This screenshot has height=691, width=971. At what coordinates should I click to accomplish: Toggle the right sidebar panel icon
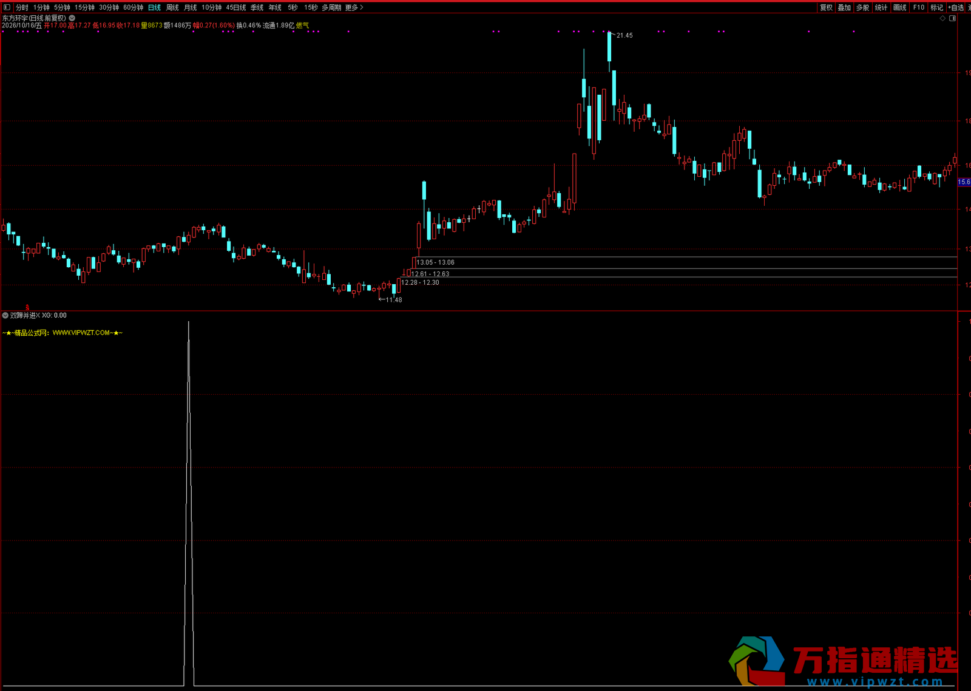[x=953, y=18]
